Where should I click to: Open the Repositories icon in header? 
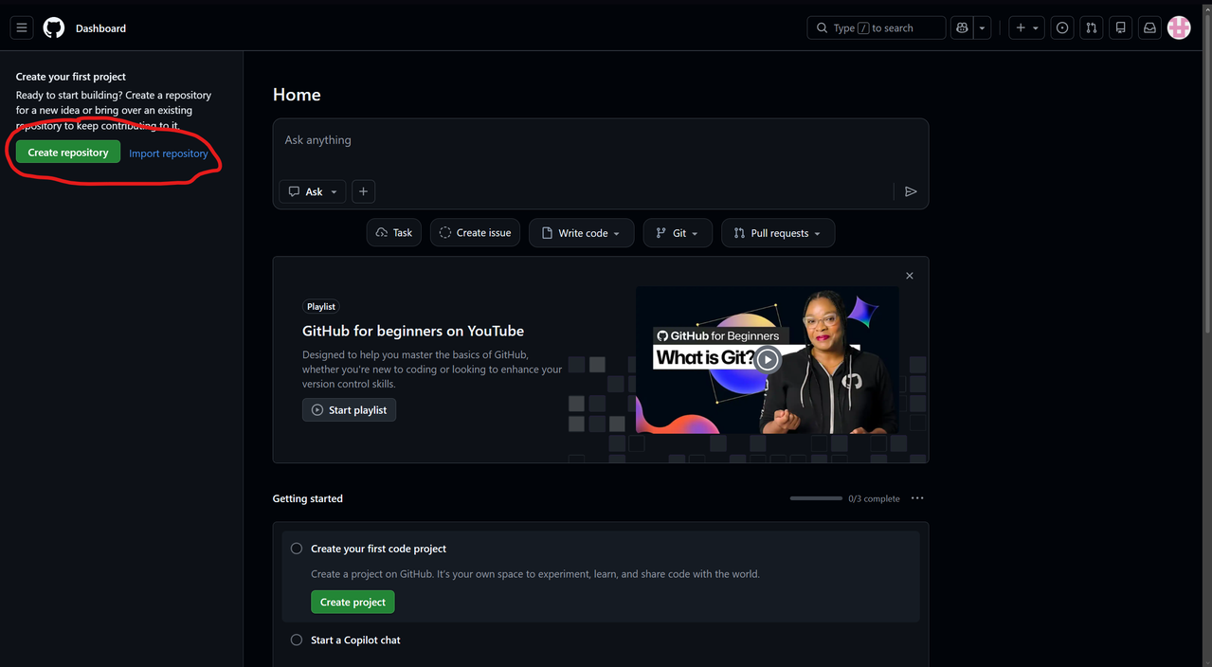click(1121, 28)
